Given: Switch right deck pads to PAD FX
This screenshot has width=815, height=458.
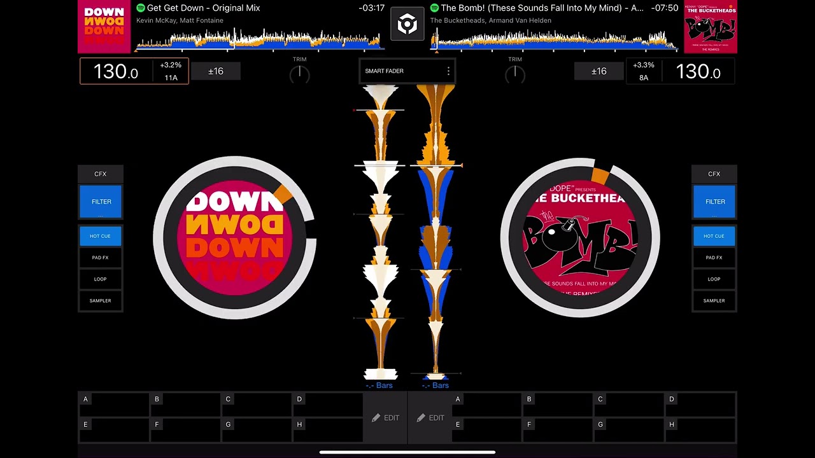Looking at the screenshot, I should (714, 258).
